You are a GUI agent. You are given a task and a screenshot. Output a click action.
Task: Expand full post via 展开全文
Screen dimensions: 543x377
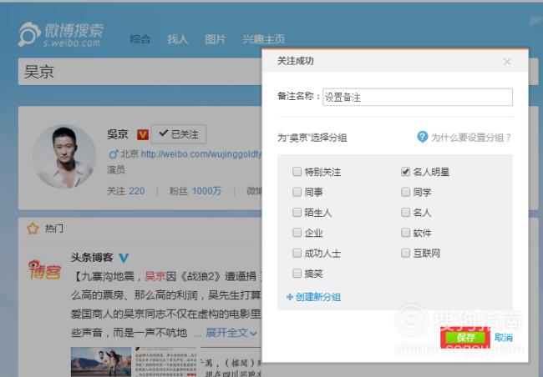231,333
